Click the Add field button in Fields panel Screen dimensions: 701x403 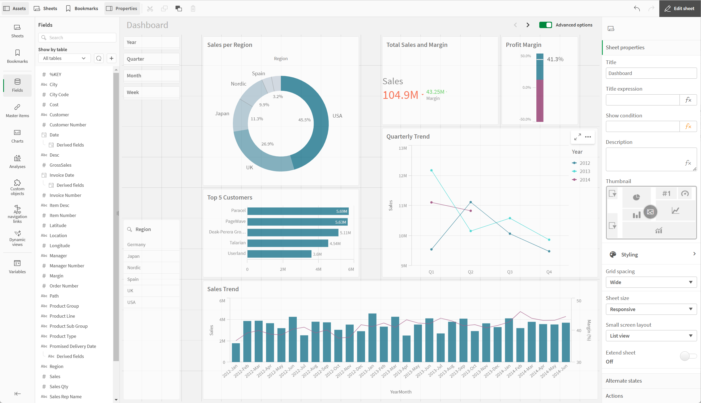coord(111,58)
